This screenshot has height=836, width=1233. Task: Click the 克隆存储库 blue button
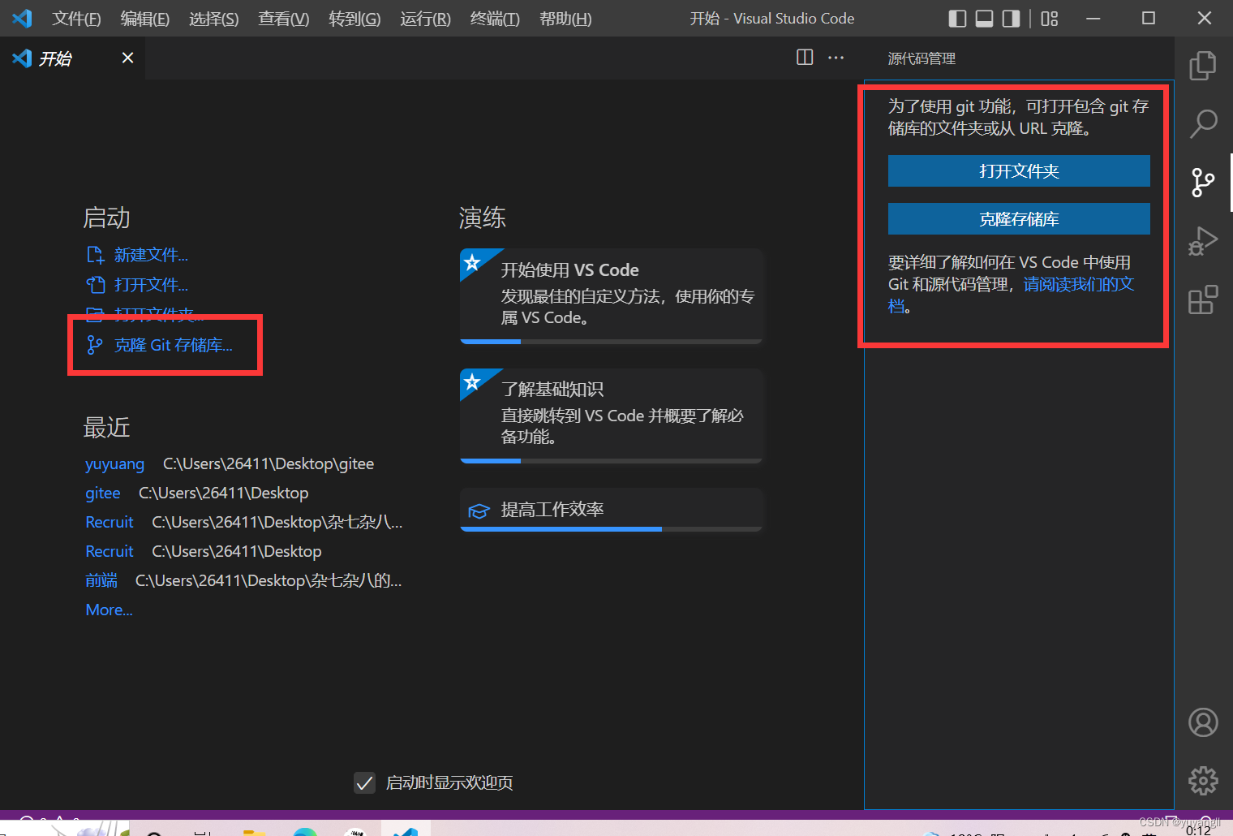pos(1019,219)
